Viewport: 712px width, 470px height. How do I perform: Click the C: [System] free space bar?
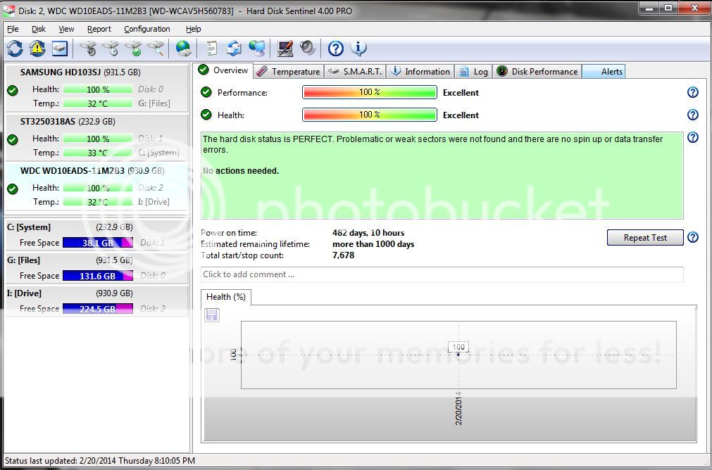(97, 243)
